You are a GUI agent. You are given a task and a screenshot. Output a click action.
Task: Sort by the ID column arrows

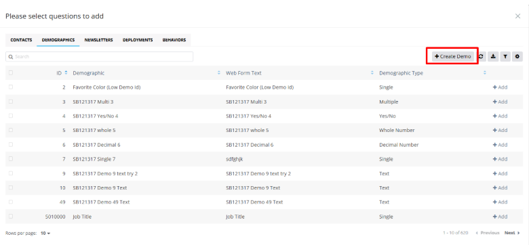click(x=66, y=72)
